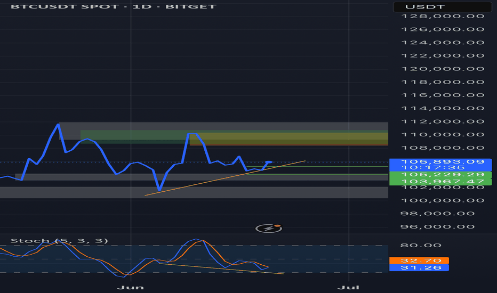
Task: Click the 108,000.00 price scale label
Action: [443, 148]
